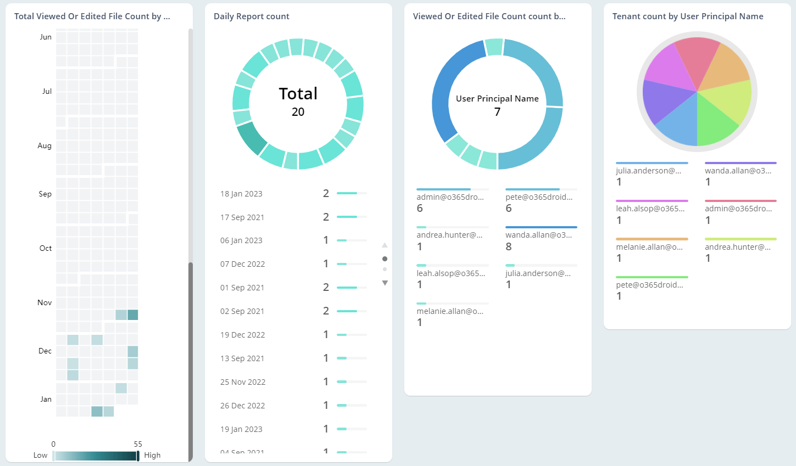Click the Total 20 label inside the donut

[x=298, y=100]
